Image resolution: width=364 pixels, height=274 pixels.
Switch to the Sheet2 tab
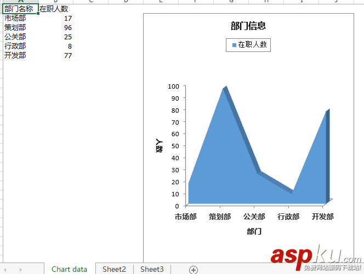(x=114, y=269)
